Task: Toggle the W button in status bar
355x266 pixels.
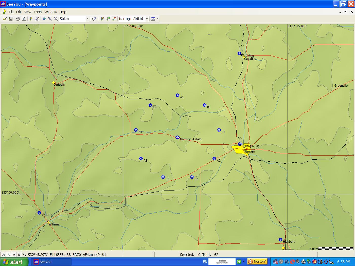Action: pyautogui.click(x=3, y=255)
